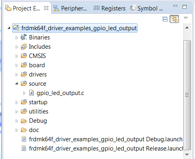The height and width of the screenshot is (159, 195).
Task: Expand the Debug folder
Action: pyautogui.click(x=16, y=121)
